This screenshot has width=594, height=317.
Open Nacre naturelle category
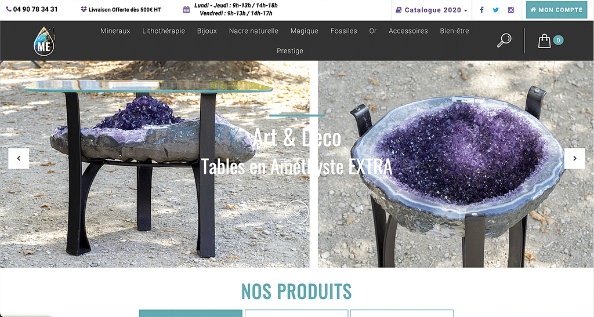tap(254, 31)
